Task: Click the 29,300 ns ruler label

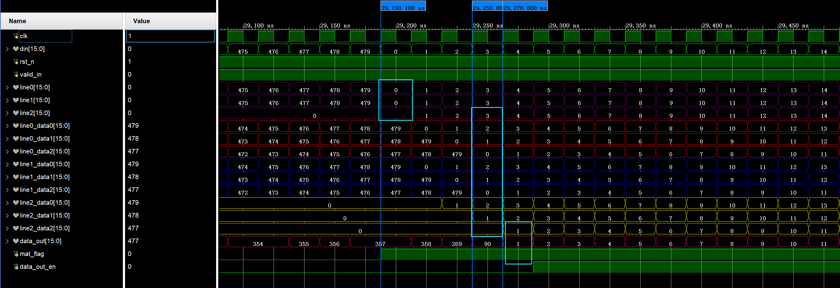Action: tap(565, 25)
